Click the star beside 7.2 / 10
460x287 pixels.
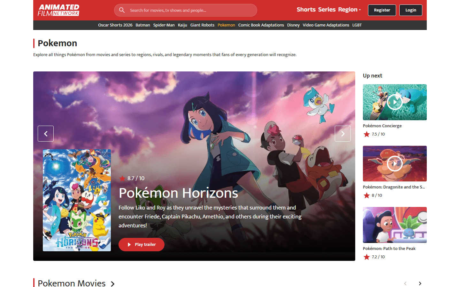(x=366, y=257)
